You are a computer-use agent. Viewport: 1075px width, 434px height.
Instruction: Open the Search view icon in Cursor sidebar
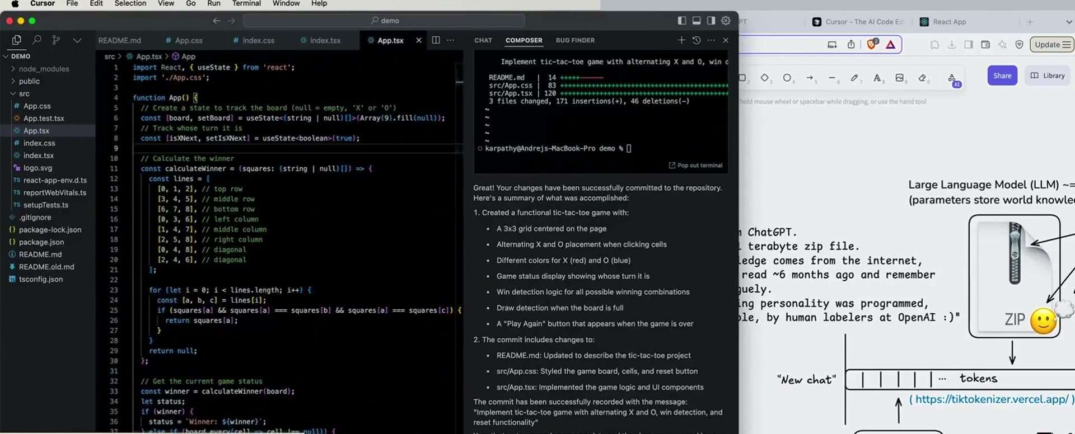(37, 40)
